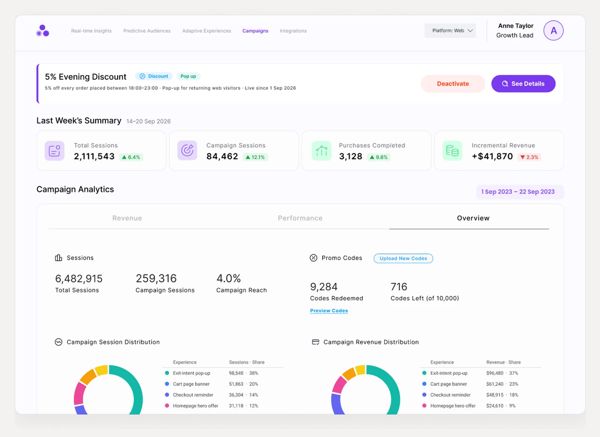600x437 pixels.
Task: Click the Purchases Completed chart icon
Action: (321, 151)
